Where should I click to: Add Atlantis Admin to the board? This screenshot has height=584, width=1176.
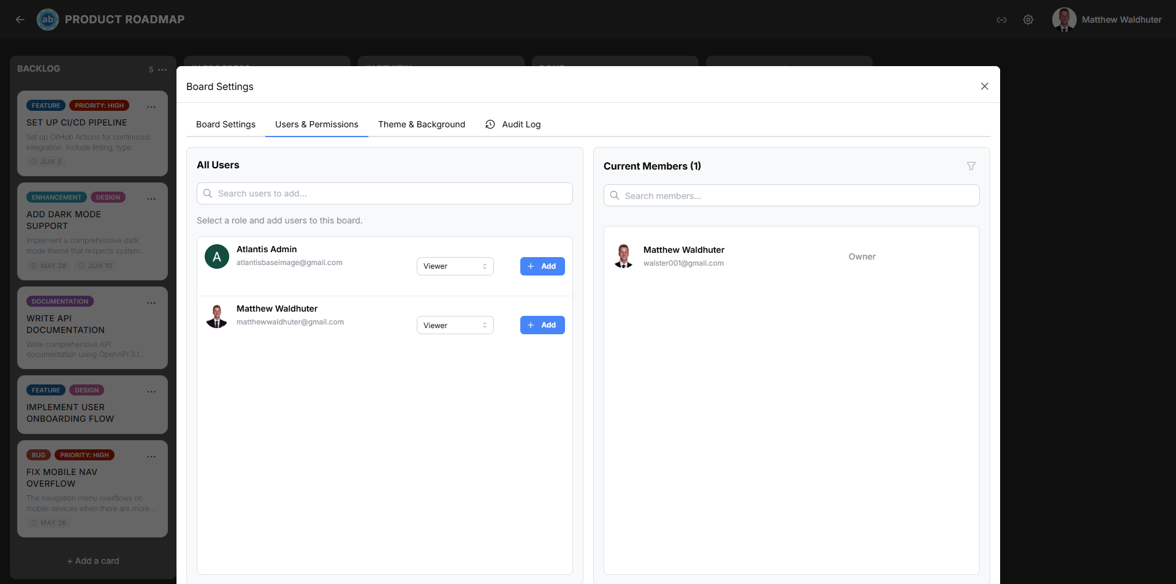click(542, 266)
